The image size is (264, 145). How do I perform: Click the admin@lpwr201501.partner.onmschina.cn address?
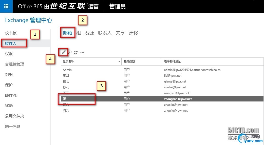[x=192, y=70]
